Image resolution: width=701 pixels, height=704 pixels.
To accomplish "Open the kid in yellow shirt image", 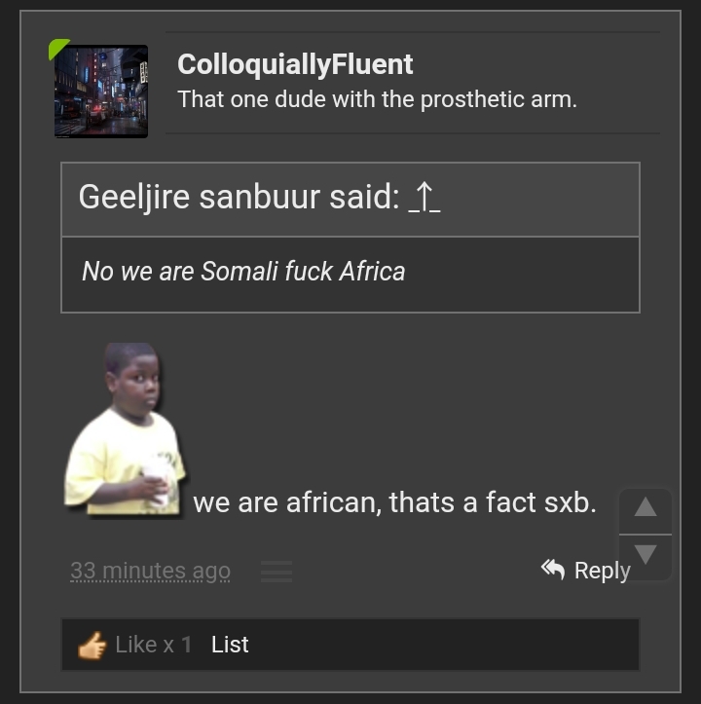I will click(125, 428).
